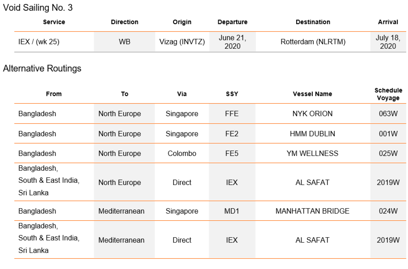Click the Void Sailing No. 3 heading
The width and height of the screenshot is (408, 269).
pos(38,8)
